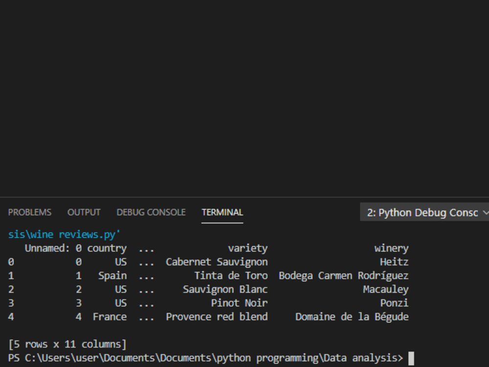Click the 'Ponzi' winery value
489x367 pixels.
coord(394,303)
